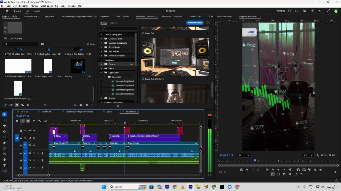
Task: Select the Type tool
Action: pos(4,165)
